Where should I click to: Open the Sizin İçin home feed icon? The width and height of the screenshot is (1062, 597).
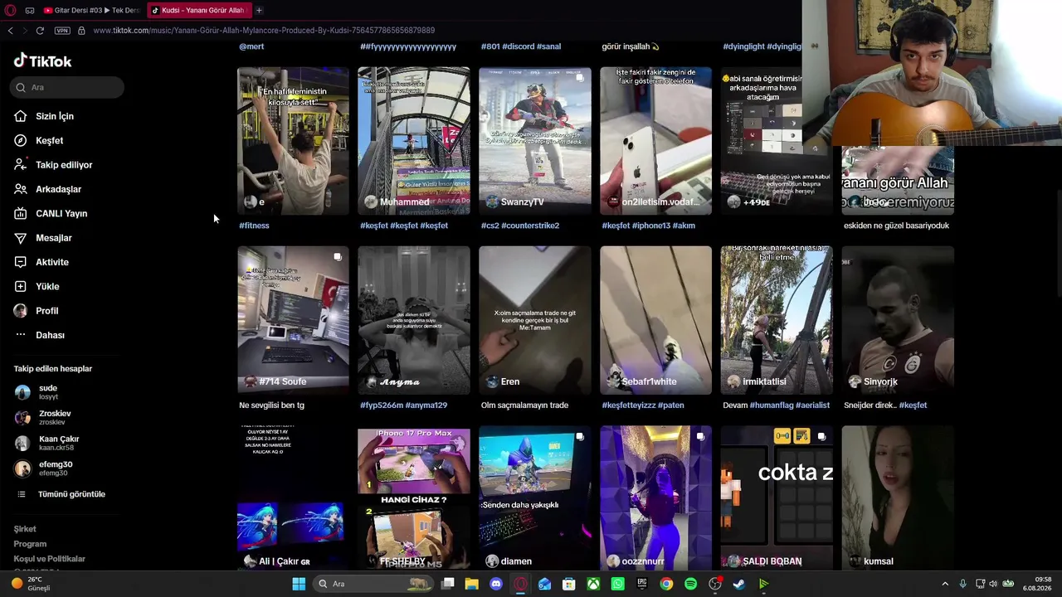(x=21, y=116)
